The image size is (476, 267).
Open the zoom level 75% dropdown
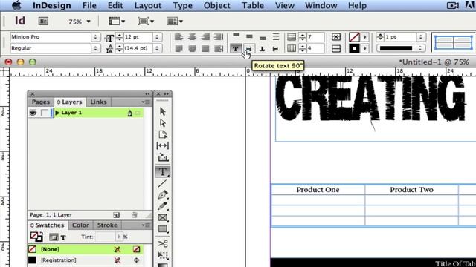(x=89, y=22)
